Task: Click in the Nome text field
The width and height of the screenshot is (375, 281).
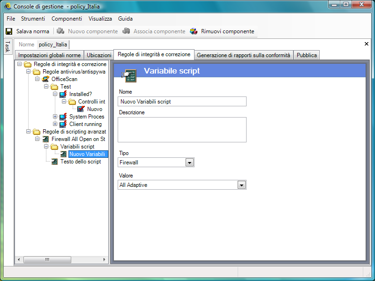Action: pos(182,102)
